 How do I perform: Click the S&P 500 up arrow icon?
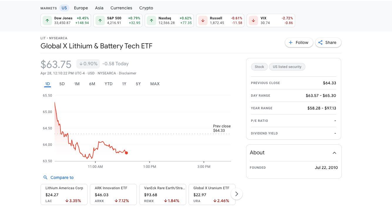coord(100,21)
